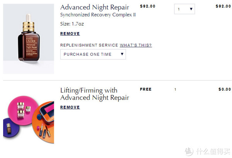Click Synchronized Recovery Complex II subtitle
Image resolution: width=232 pixels, height=158 pixels.
point(98,15)
